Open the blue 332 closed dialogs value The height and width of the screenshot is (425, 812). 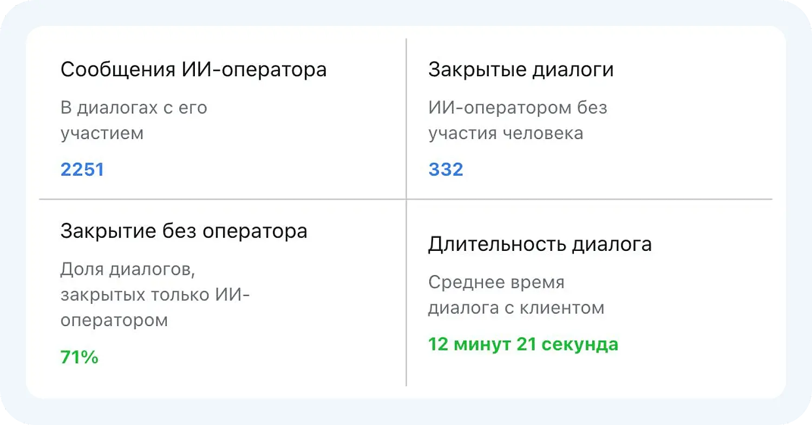pyautogui.click(x=446, y=170)
